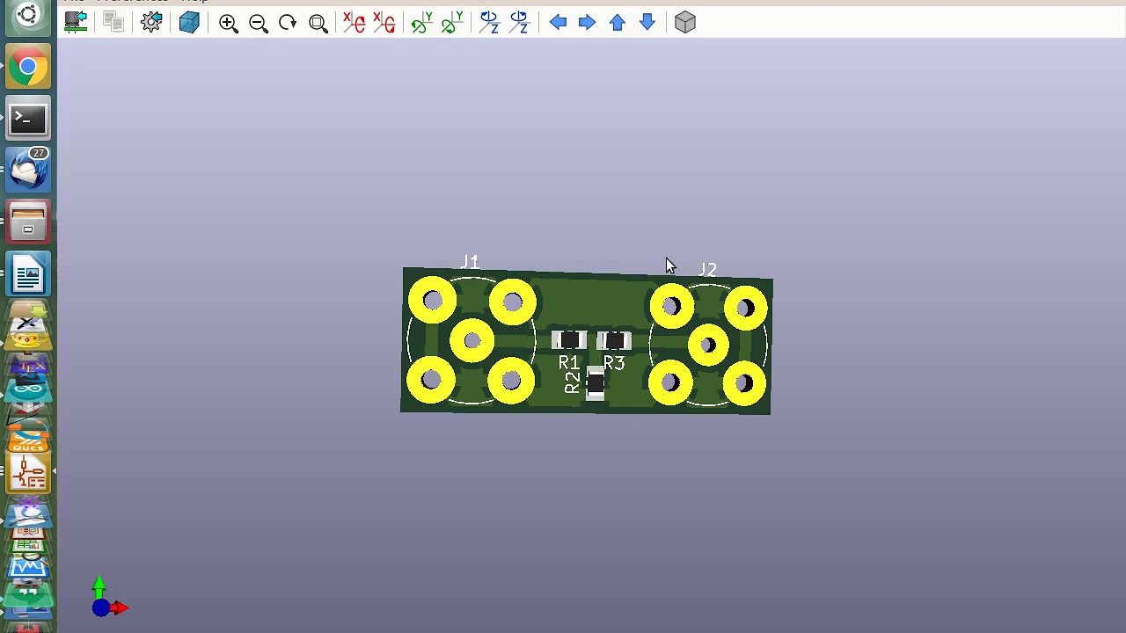The width and height of the screenshot is (1126, 633).
Task: Click the XYZ axis gizmo
Action: click(108, 598)
